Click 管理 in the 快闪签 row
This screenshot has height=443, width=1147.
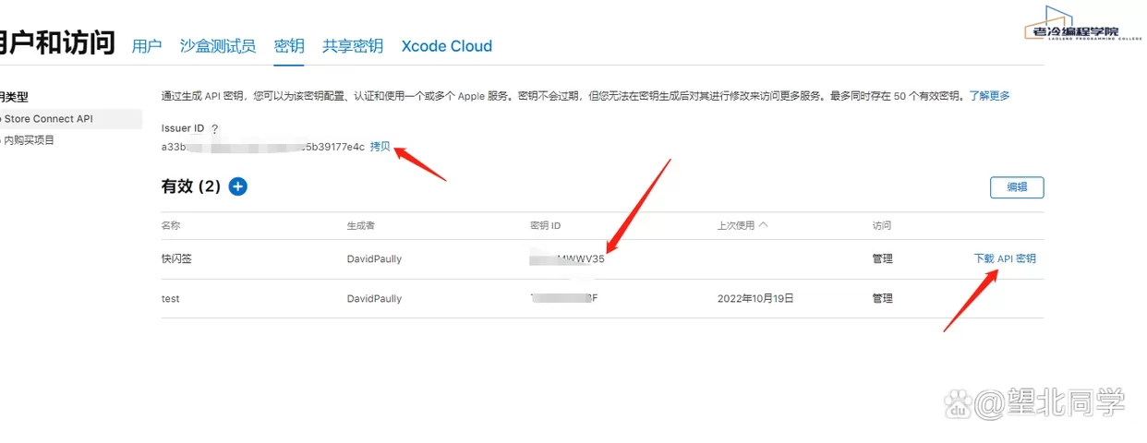(x=883, y=259)
